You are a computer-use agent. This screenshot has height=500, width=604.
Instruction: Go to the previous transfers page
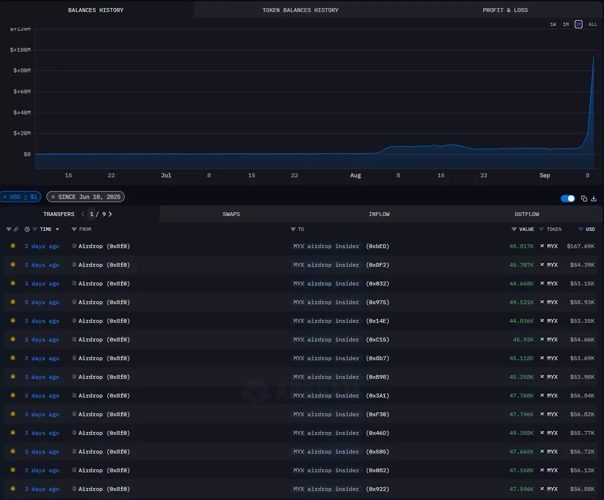pos(83,214)
